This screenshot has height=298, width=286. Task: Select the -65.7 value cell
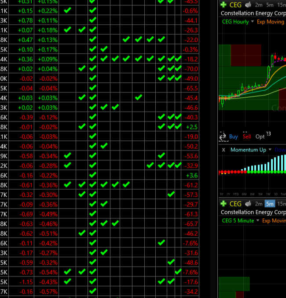[191, 224]
